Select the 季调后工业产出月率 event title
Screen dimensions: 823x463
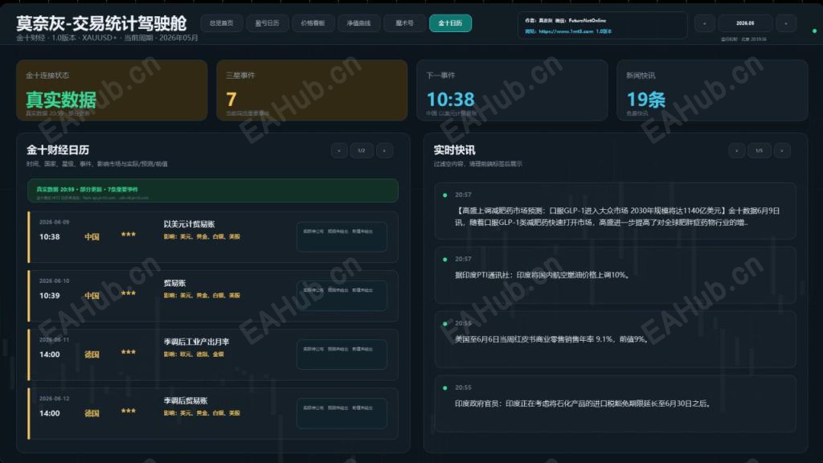coord(196,342)
